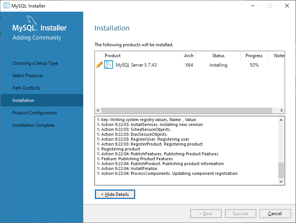Open Product Configuration step
This screenshot has height=223, width=296.
35,113
